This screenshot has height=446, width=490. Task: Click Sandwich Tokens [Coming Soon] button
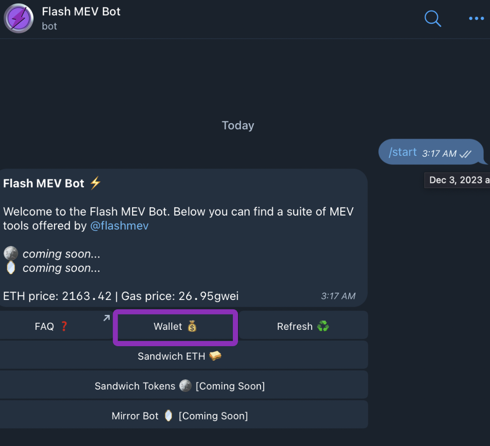point(180,386)
